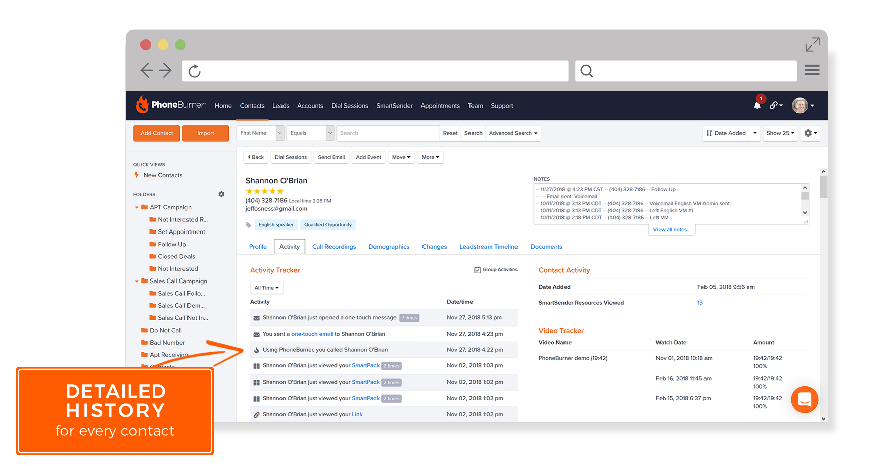Open the Equals operator dropdown
The image size is (893, 466).
coord(310,133)
